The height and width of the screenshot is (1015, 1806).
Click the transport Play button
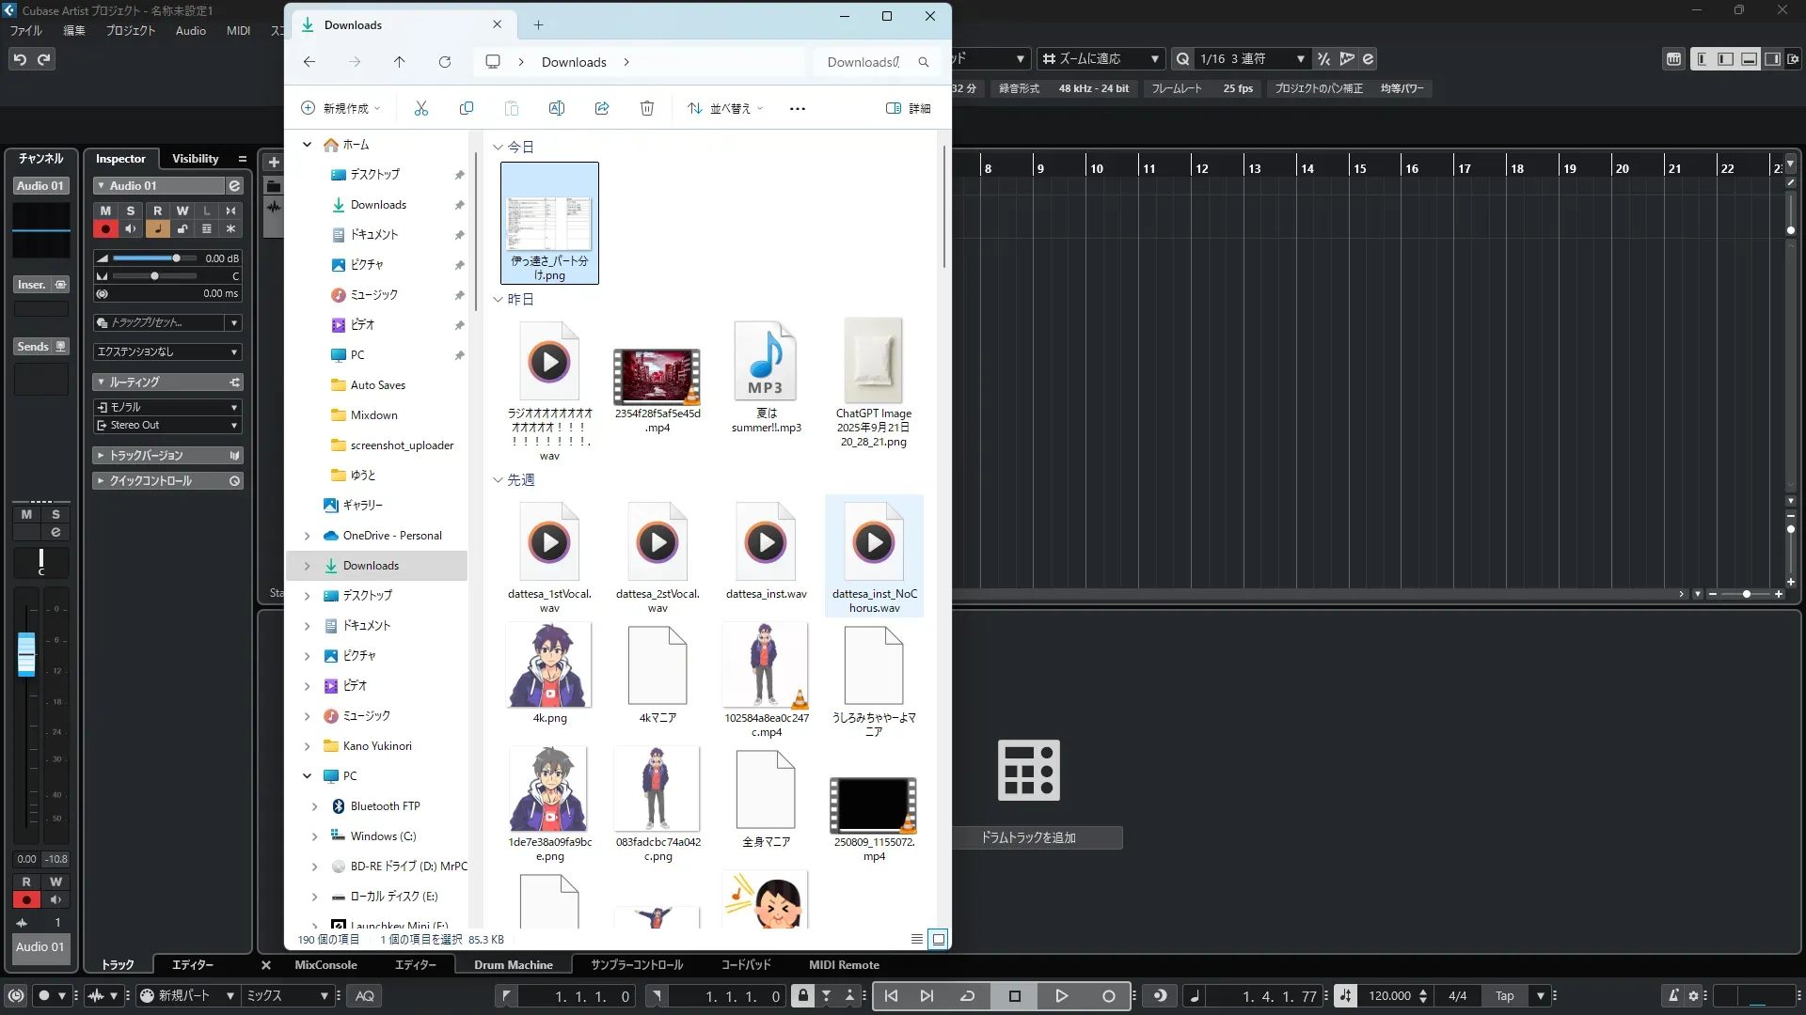pos(1061,996)
